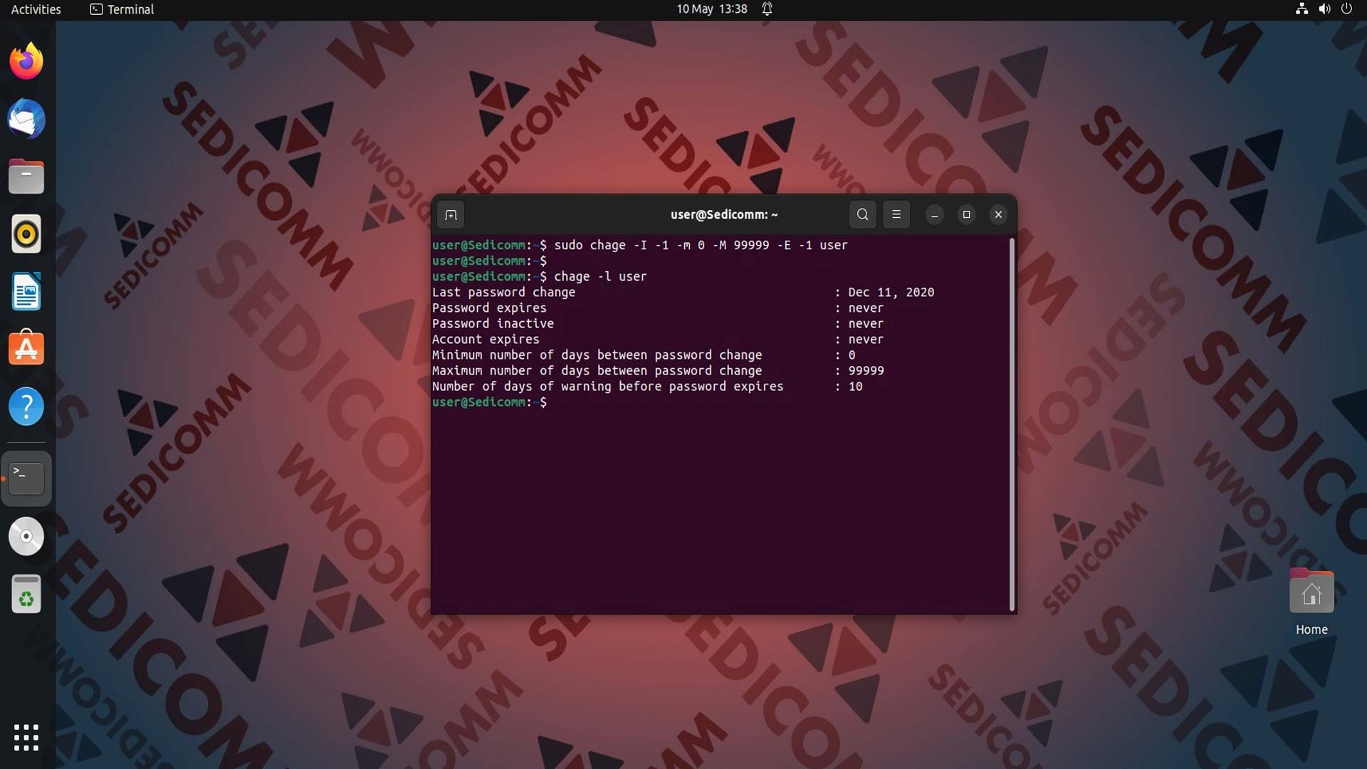Click the notification bell icon
The height and width of the screenshot is (769, 1367).
pyautogui.click(x=767, y=9)
